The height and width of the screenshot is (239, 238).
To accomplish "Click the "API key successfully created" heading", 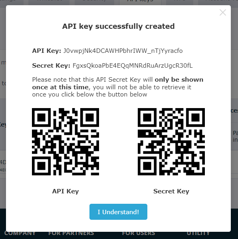I will (x=118, y=26).
